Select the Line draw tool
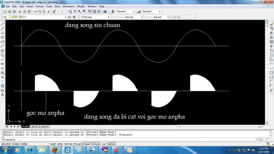 tap(2, 24)
